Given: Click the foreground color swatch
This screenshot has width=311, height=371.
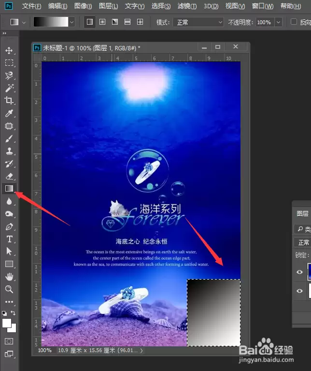Looking at the screenshot, I should click(6, 323).
